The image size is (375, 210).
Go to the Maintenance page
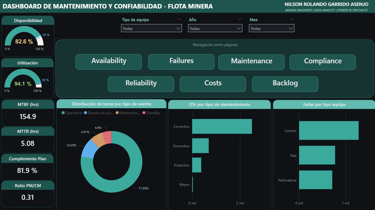[251, 62]
